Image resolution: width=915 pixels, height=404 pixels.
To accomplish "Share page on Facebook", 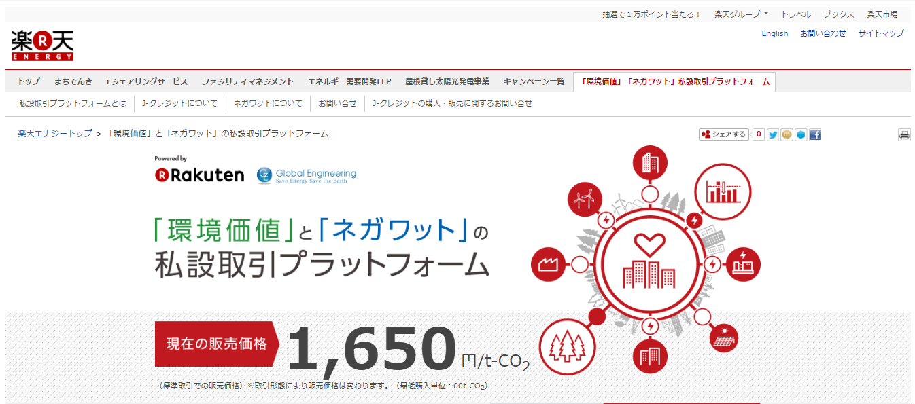I will 815,134.
